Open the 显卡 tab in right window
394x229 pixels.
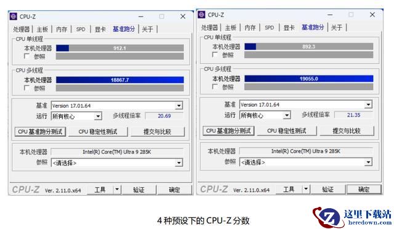tap(289, 28)
